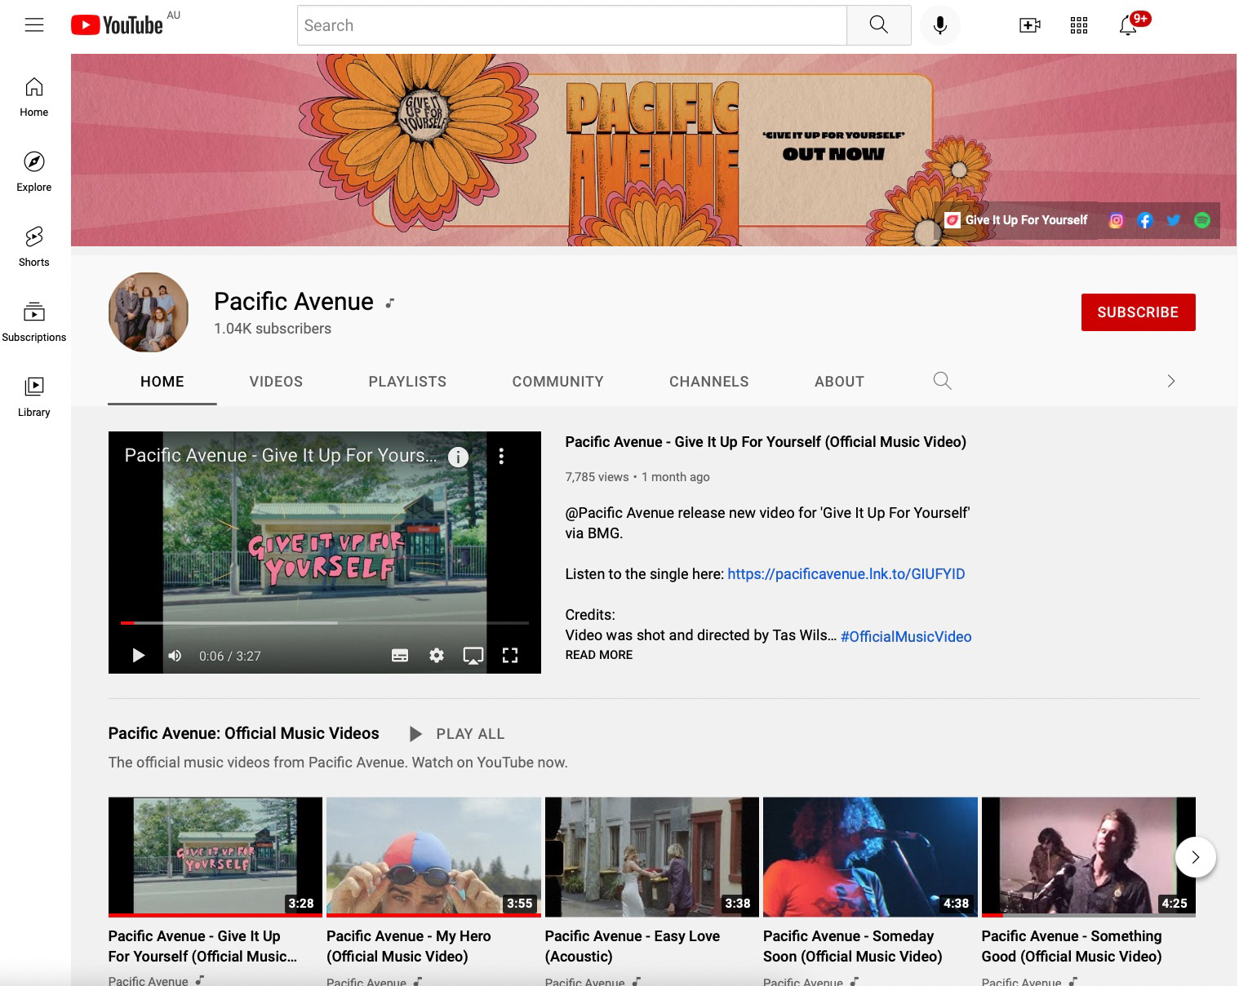Show video info card icon
This screenshot has width=1239, height=986.
[x=459, y=457]
